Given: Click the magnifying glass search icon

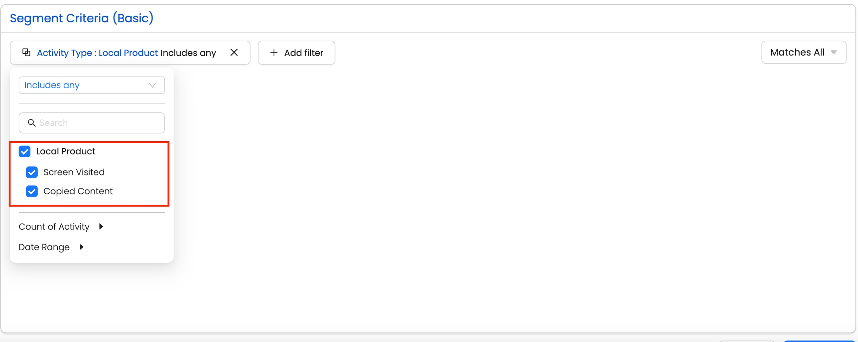Looking at the screenshot, I should point(32,123).
